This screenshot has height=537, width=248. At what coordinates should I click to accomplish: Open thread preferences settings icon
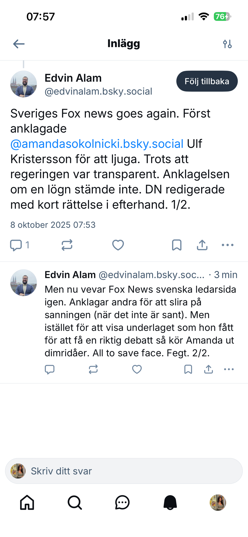click(227, 44)
